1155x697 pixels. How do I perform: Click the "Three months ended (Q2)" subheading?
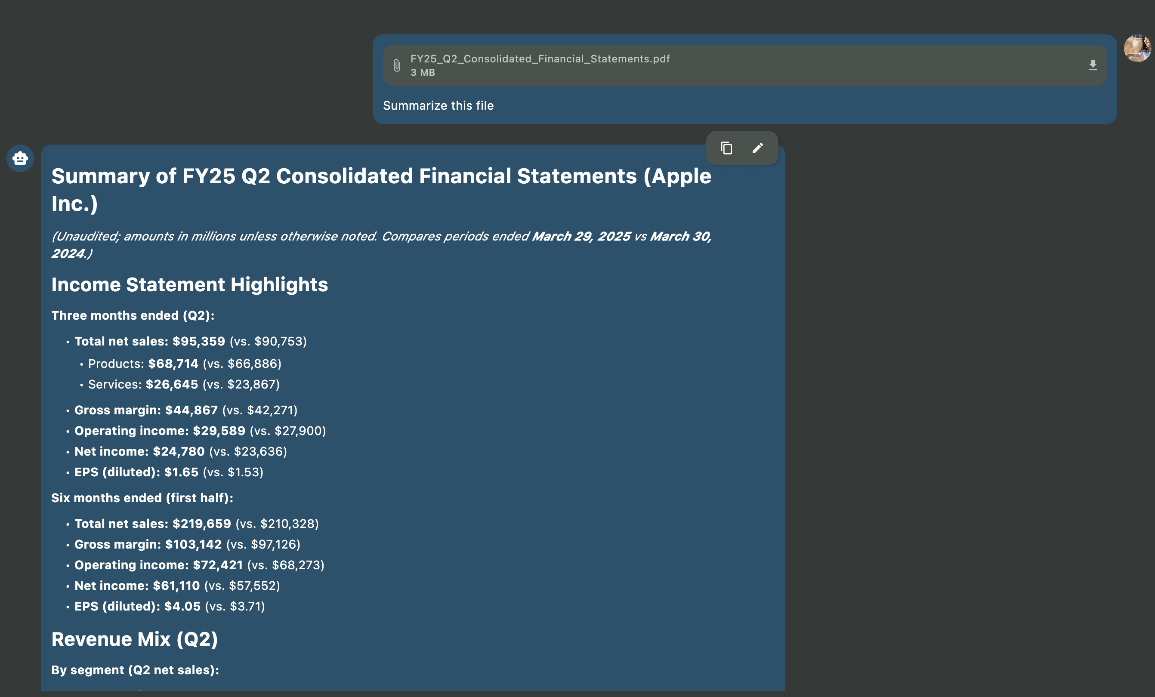pos(133,315)
